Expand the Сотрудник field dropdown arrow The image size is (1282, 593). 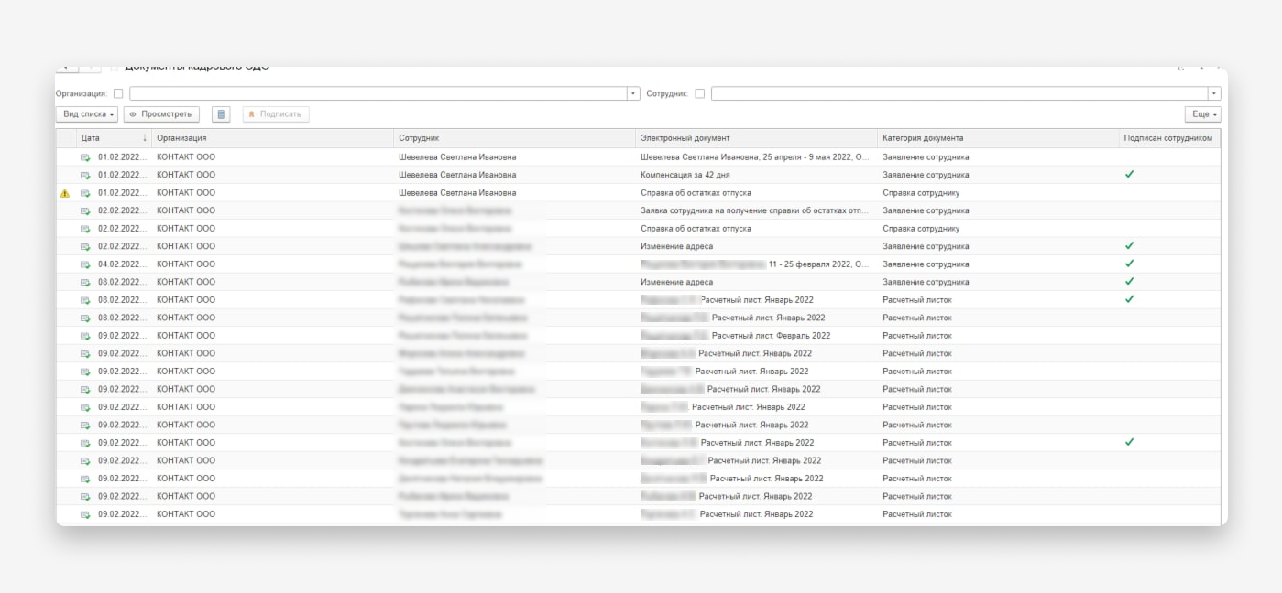click(x=1214, y=93)
